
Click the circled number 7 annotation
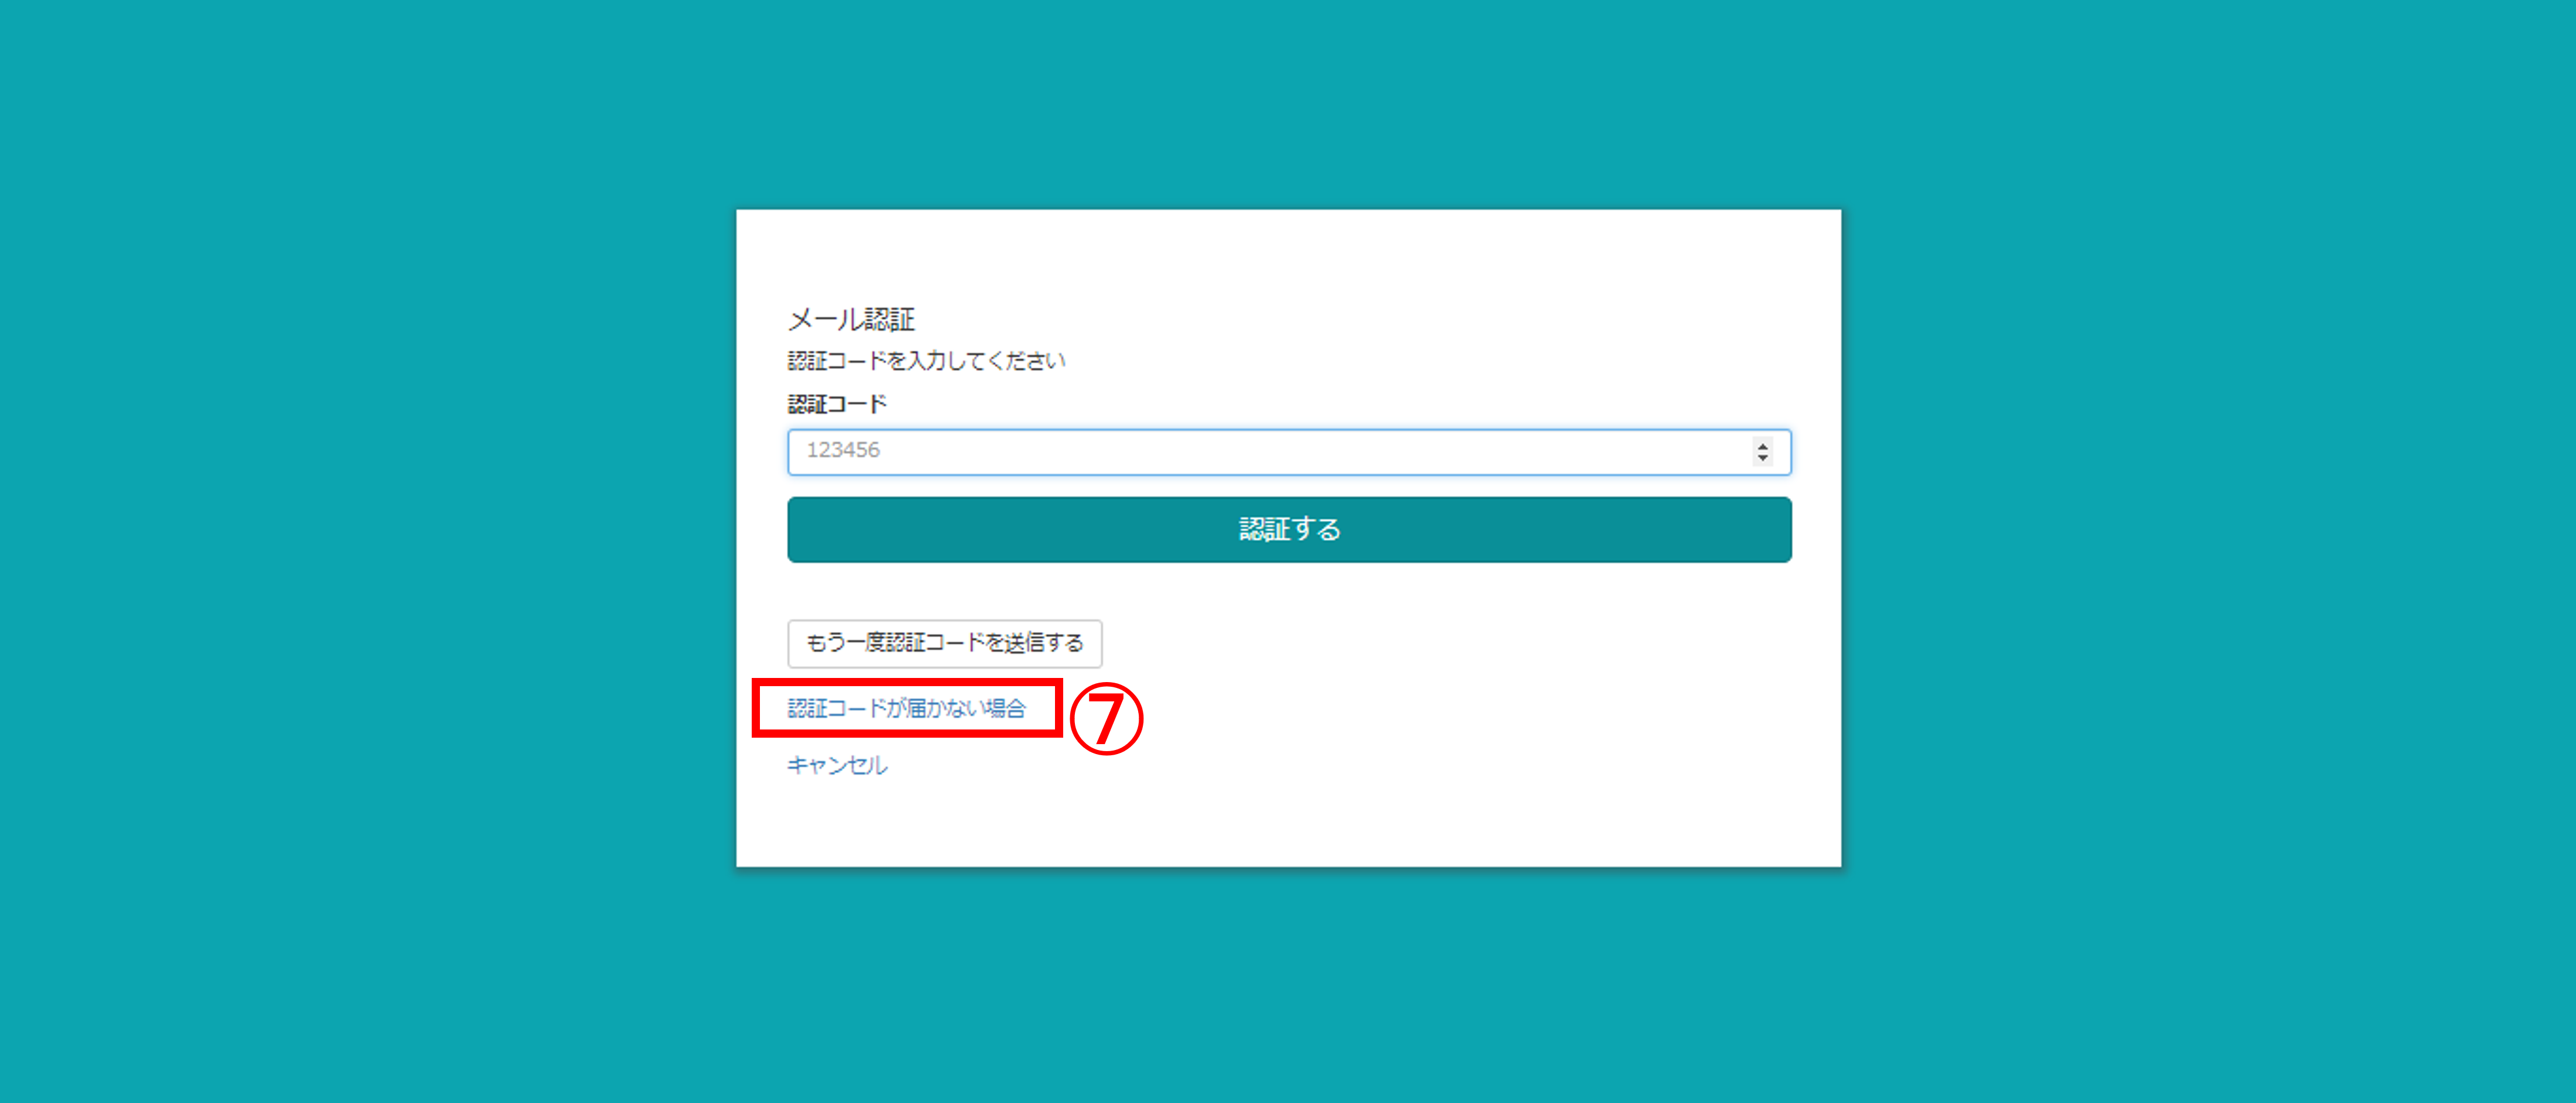(1106, 718)
